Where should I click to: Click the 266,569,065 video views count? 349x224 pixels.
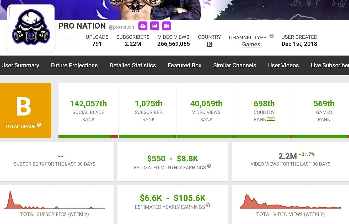click(174, 44)
